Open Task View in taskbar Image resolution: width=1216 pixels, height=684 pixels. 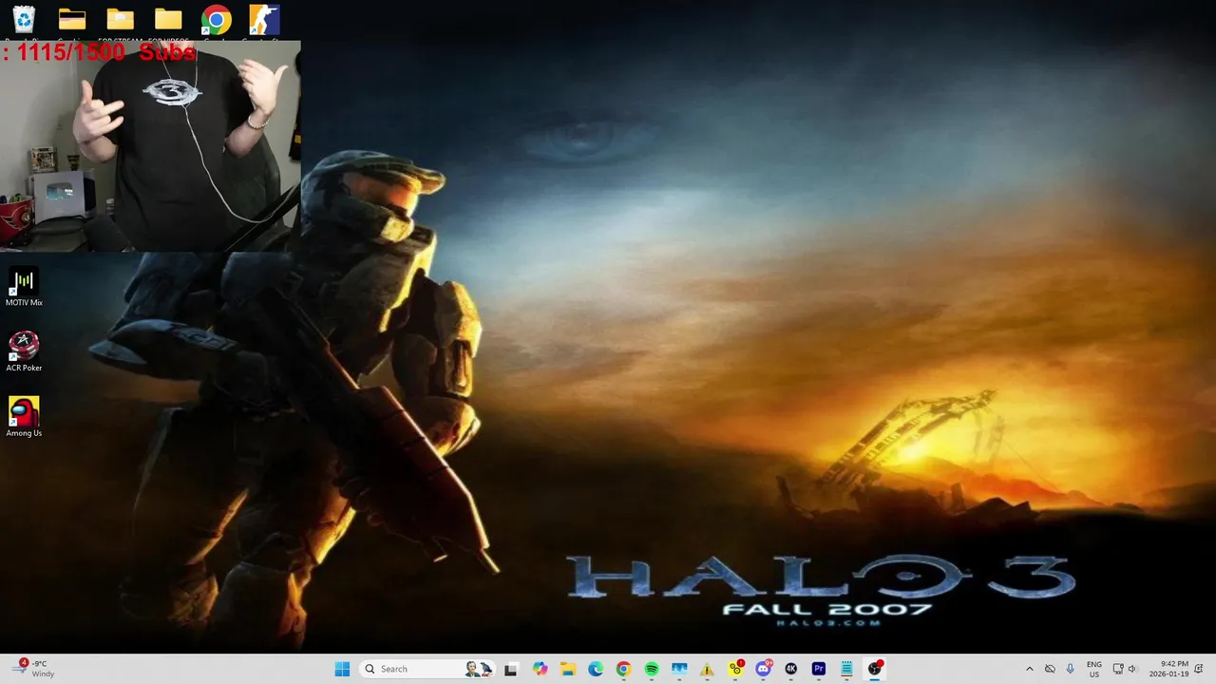(511, 669)
